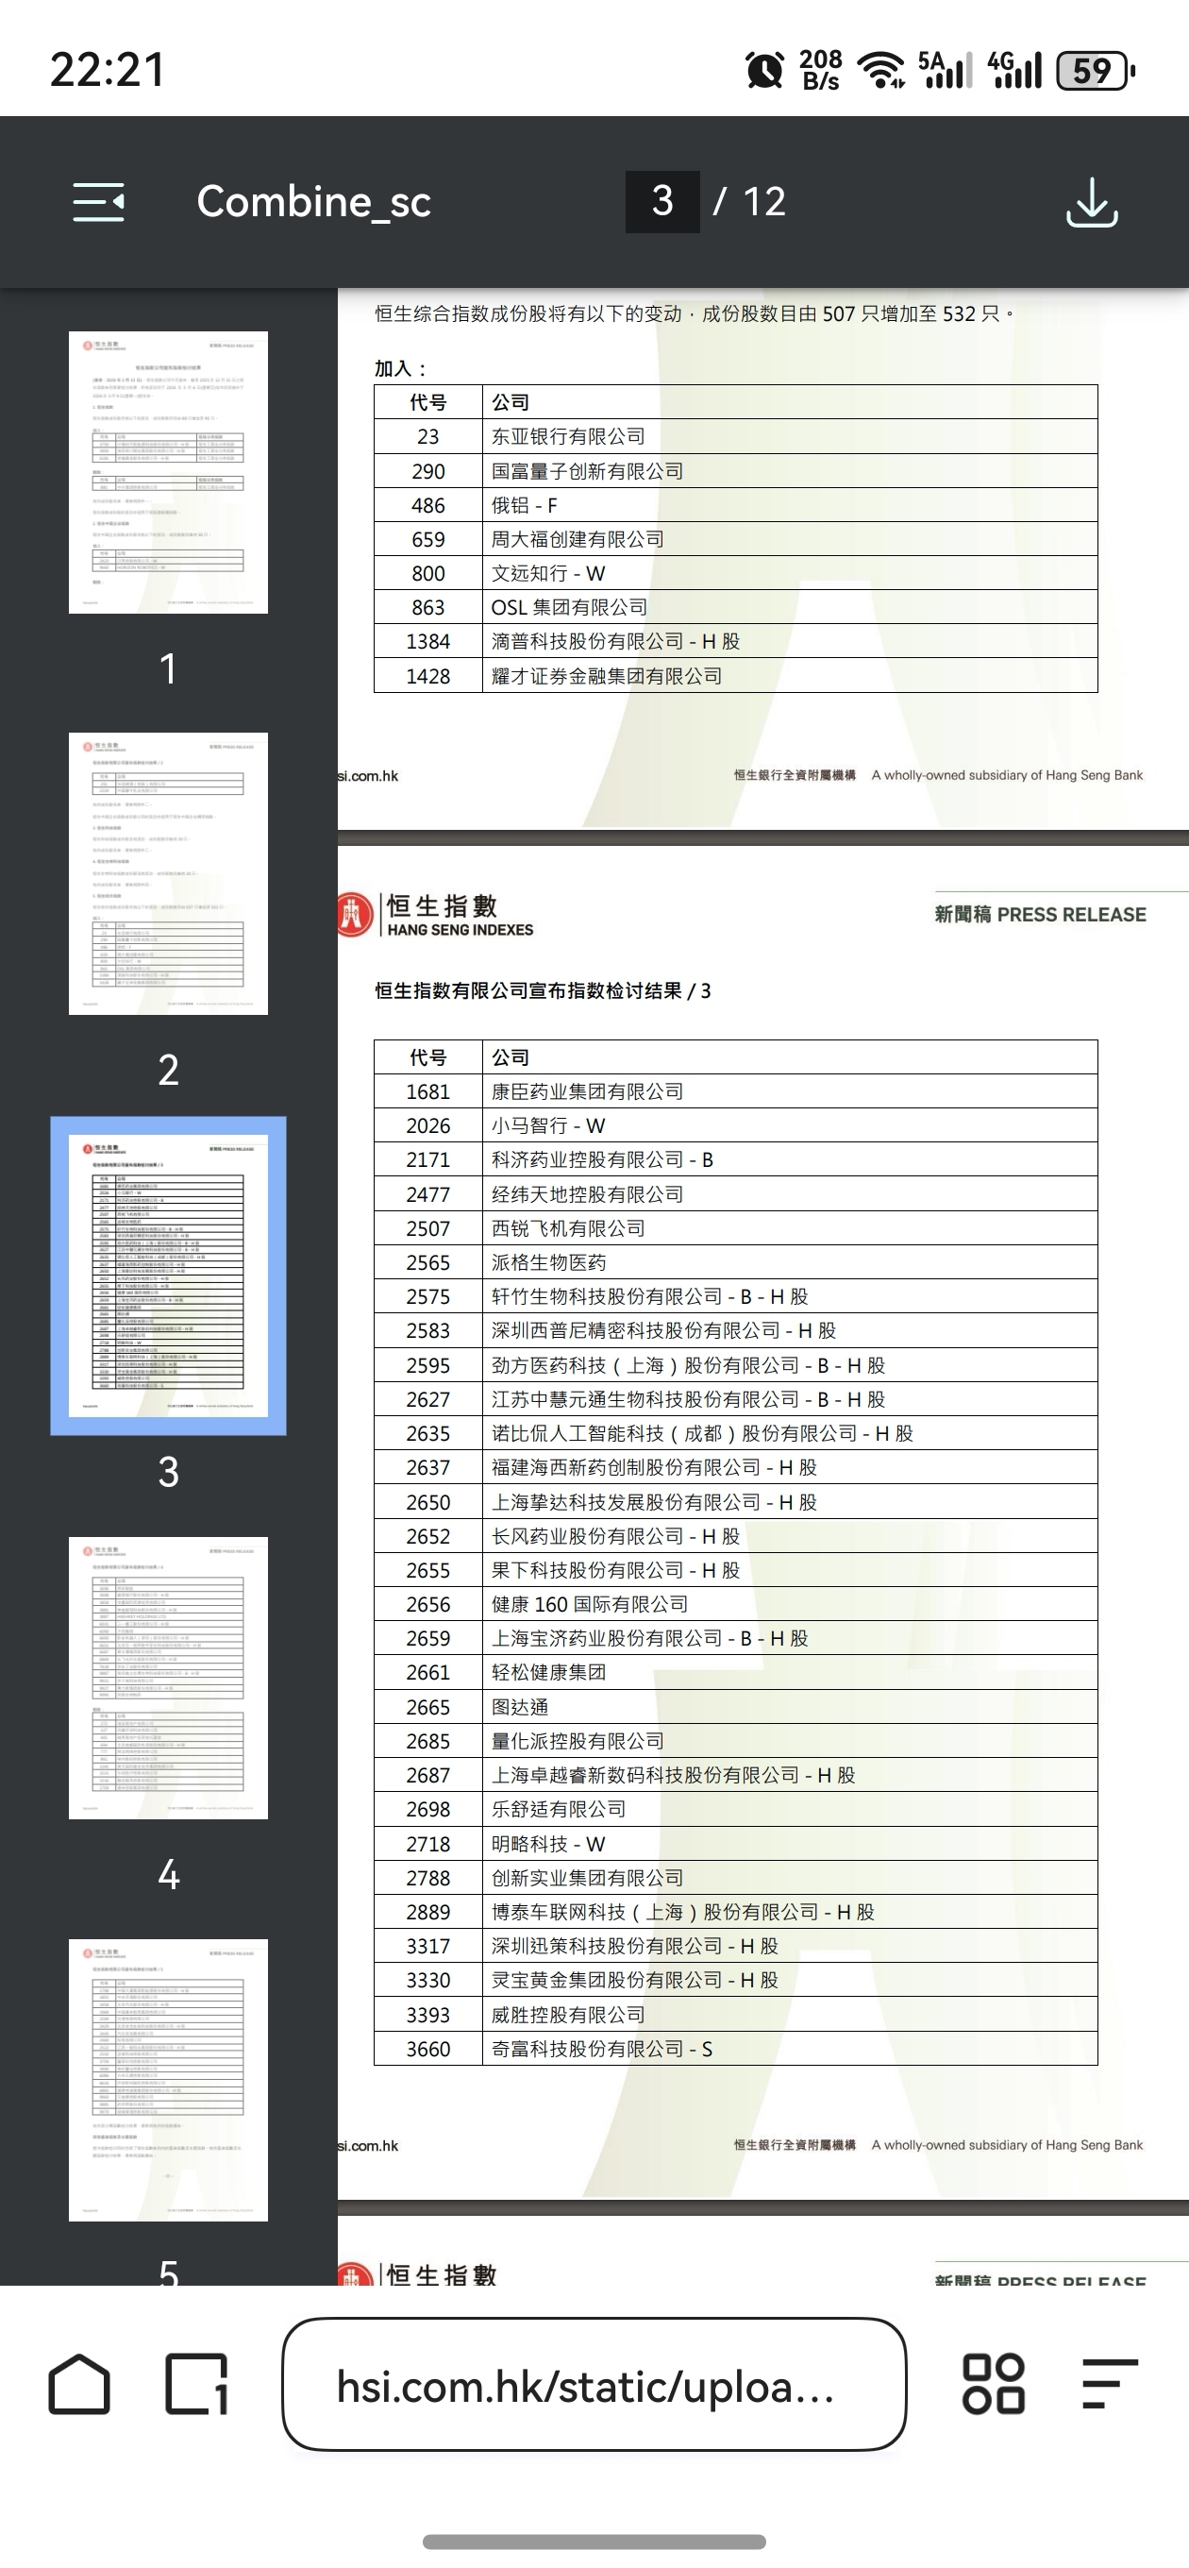Select row 派格生物医药
Screen dimensions: 1189x2568
735,1262
